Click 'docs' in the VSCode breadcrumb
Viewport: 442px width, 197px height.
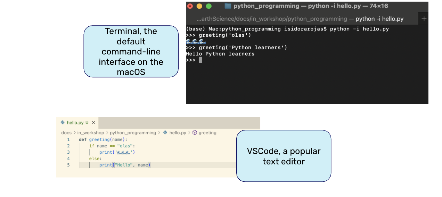coord(66,132)
